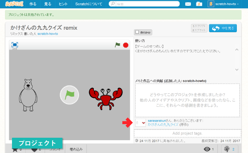
Task: Open the Scratchについて menu item
Action: [x=88, y=4]
